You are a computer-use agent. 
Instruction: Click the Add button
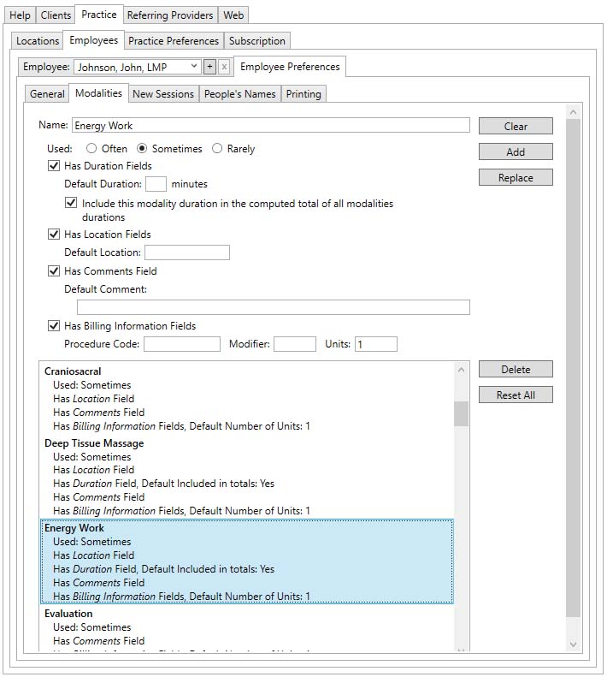(x=516, y=151)
